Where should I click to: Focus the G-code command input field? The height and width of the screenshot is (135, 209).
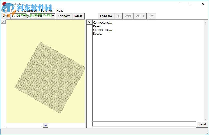click(x=144, y=124)
